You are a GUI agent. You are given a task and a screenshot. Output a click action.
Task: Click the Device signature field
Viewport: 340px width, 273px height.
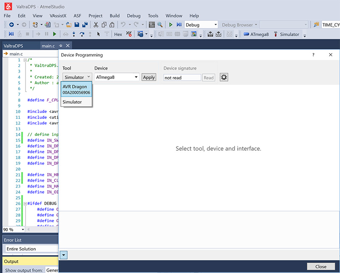182,78
